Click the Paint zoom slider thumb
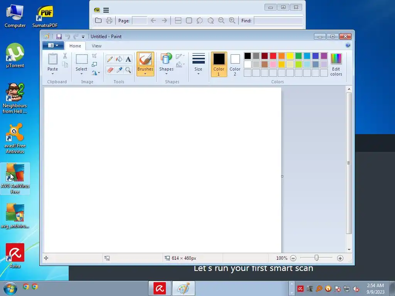The height and width of the screenshot is (296, 395). point(317,258)
